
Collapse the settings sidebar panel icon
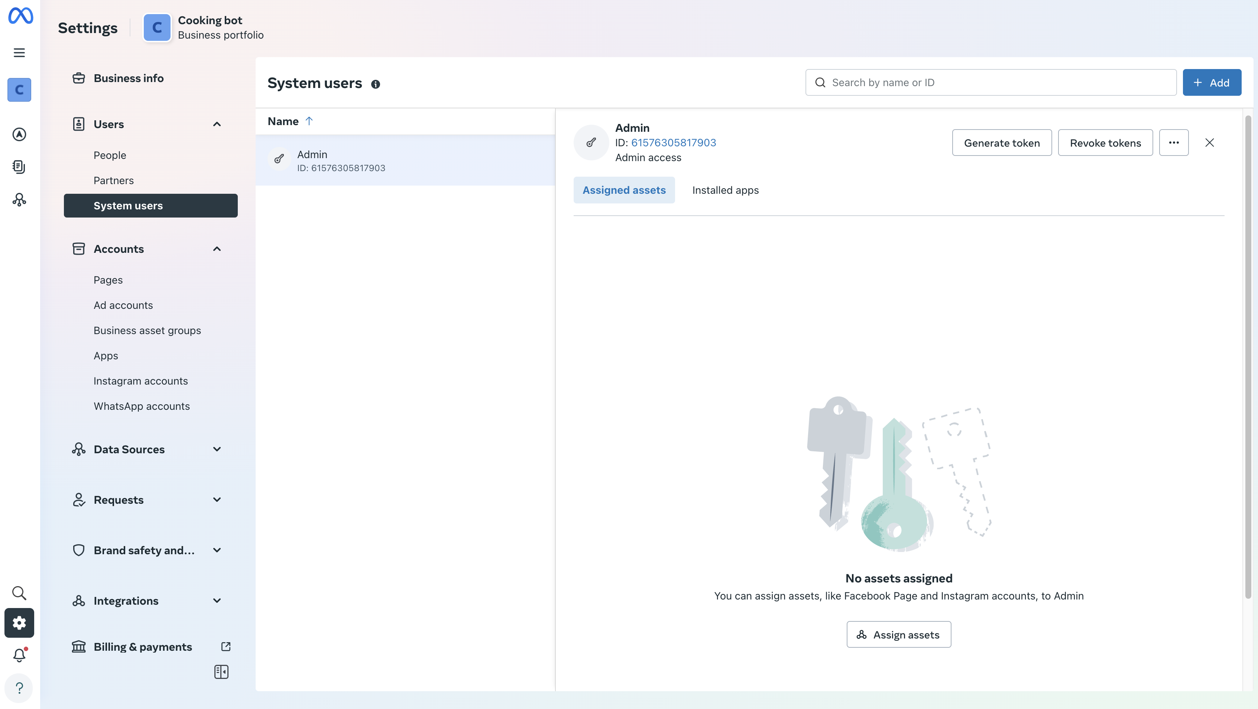221,672
